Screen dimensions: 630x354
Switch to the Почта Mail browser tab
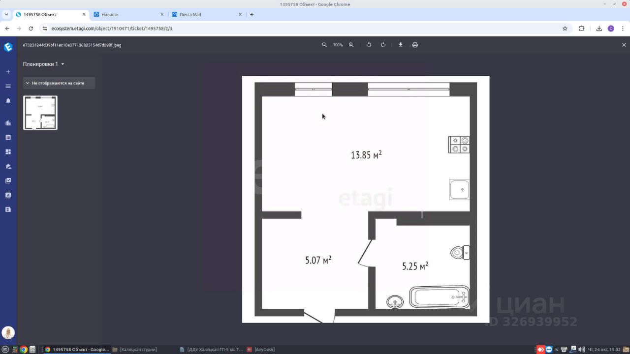click(x=207, y=14)
